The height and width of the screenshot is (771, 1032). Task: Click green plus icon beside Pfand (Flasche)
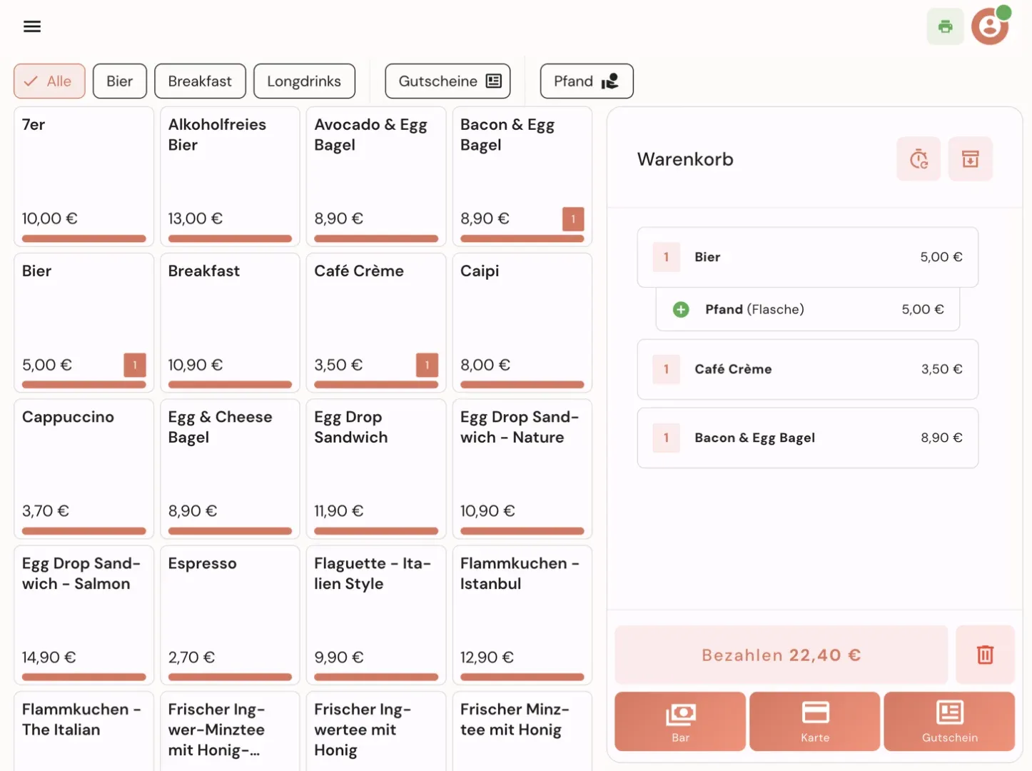(x=681, y=309)
